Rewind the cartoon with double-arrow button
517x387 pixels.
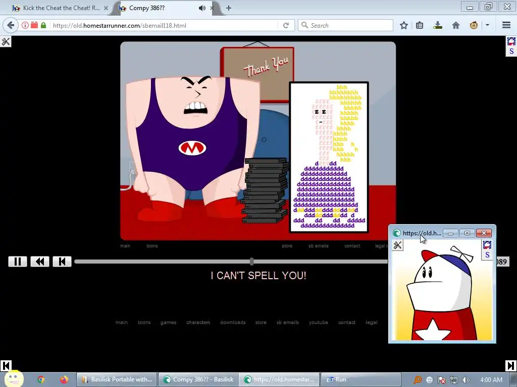pyautogui.click(x=40, y=262)
